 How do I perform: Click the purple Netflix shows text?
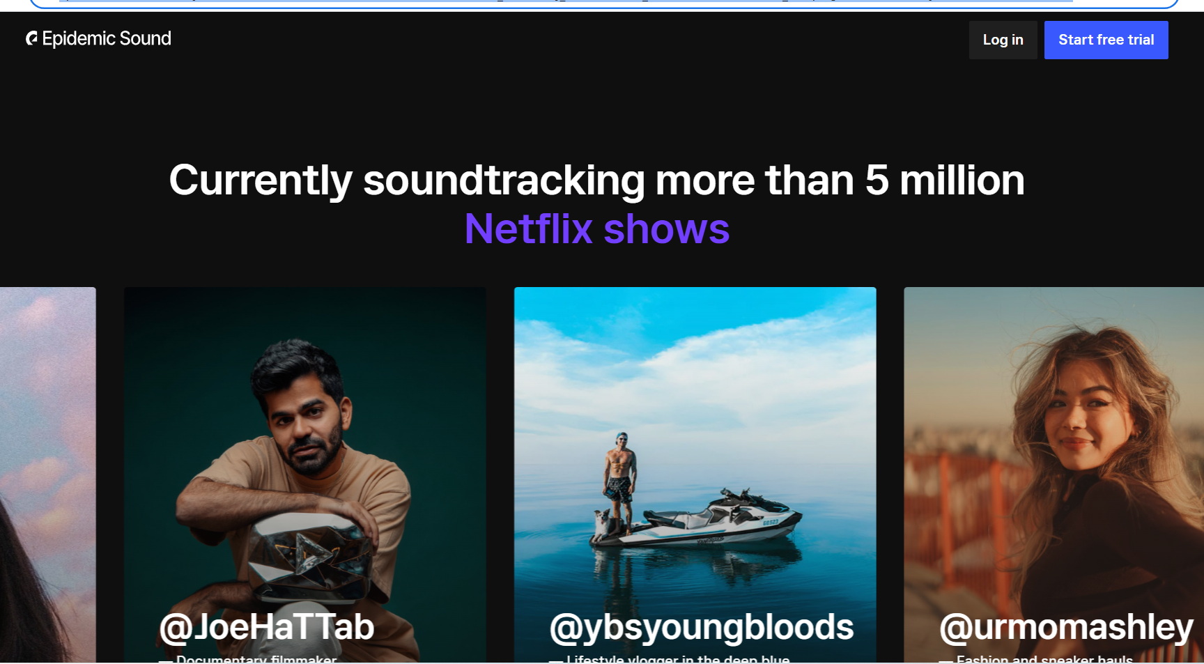[x=597, y=229]
